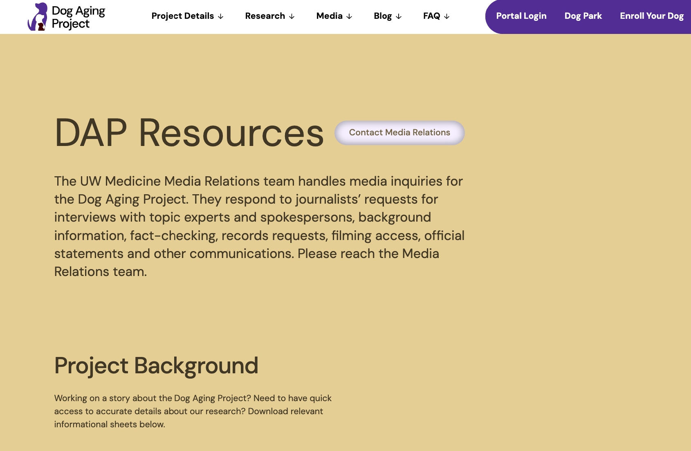The height and width of the screenshot is (451, 691).
Task: Open the FAQ menu
Action: pyautogui.click(x=432, y=16)
